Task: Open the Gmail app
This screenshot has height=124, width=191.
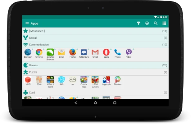Action: (x=95, y=53)
